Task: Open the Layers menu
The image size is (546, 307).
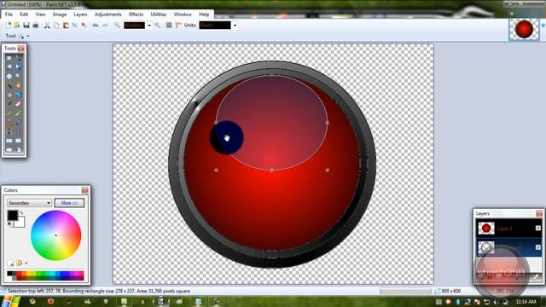Action: 80,14
